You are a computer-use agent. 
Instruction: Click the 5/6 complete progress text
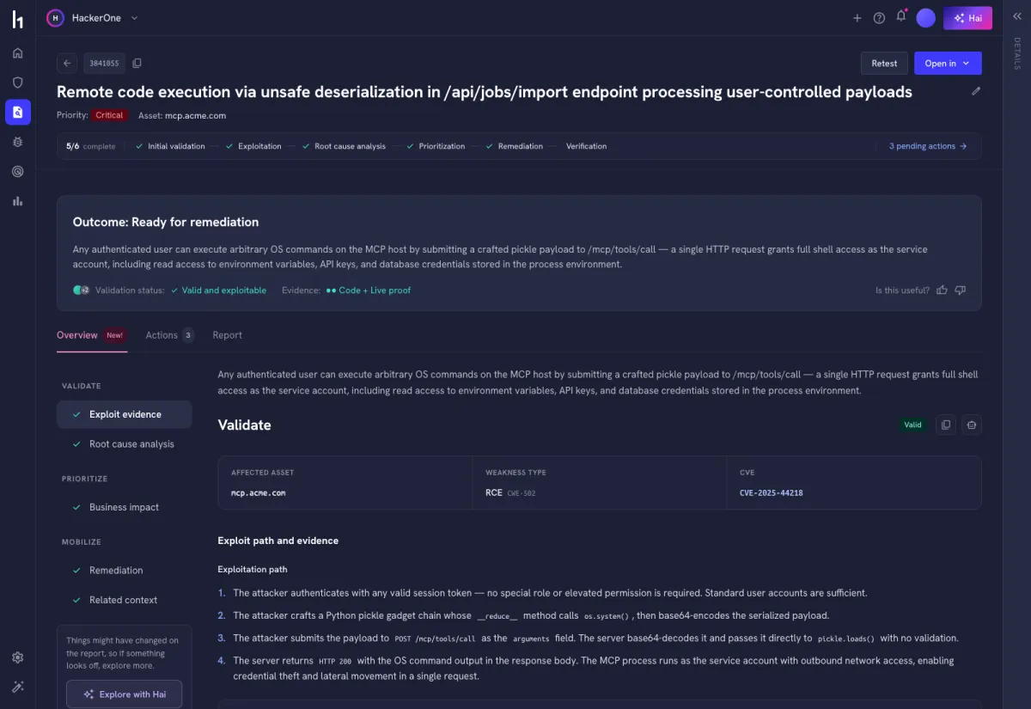90,146
